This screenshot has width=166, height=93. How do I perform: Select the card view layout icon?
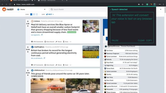(31, 14)
